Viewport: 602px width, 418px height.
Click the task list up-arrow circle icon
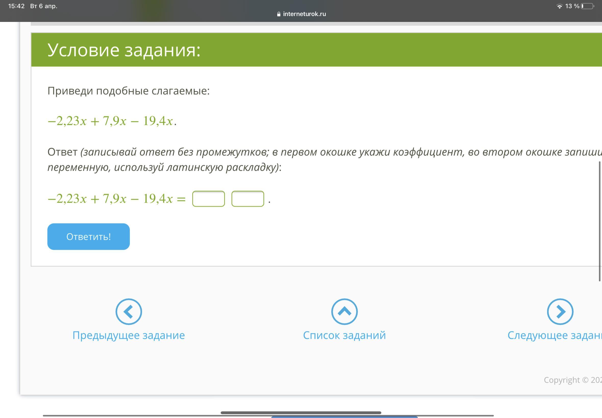pyautogui.click(x=344, y=311)
